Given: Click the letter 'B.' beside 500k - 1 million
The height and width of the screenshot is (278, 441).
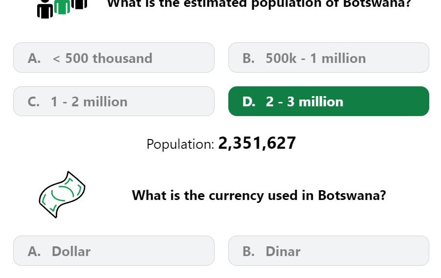Looking at the screenshot, I should click(x=249, y=59).
